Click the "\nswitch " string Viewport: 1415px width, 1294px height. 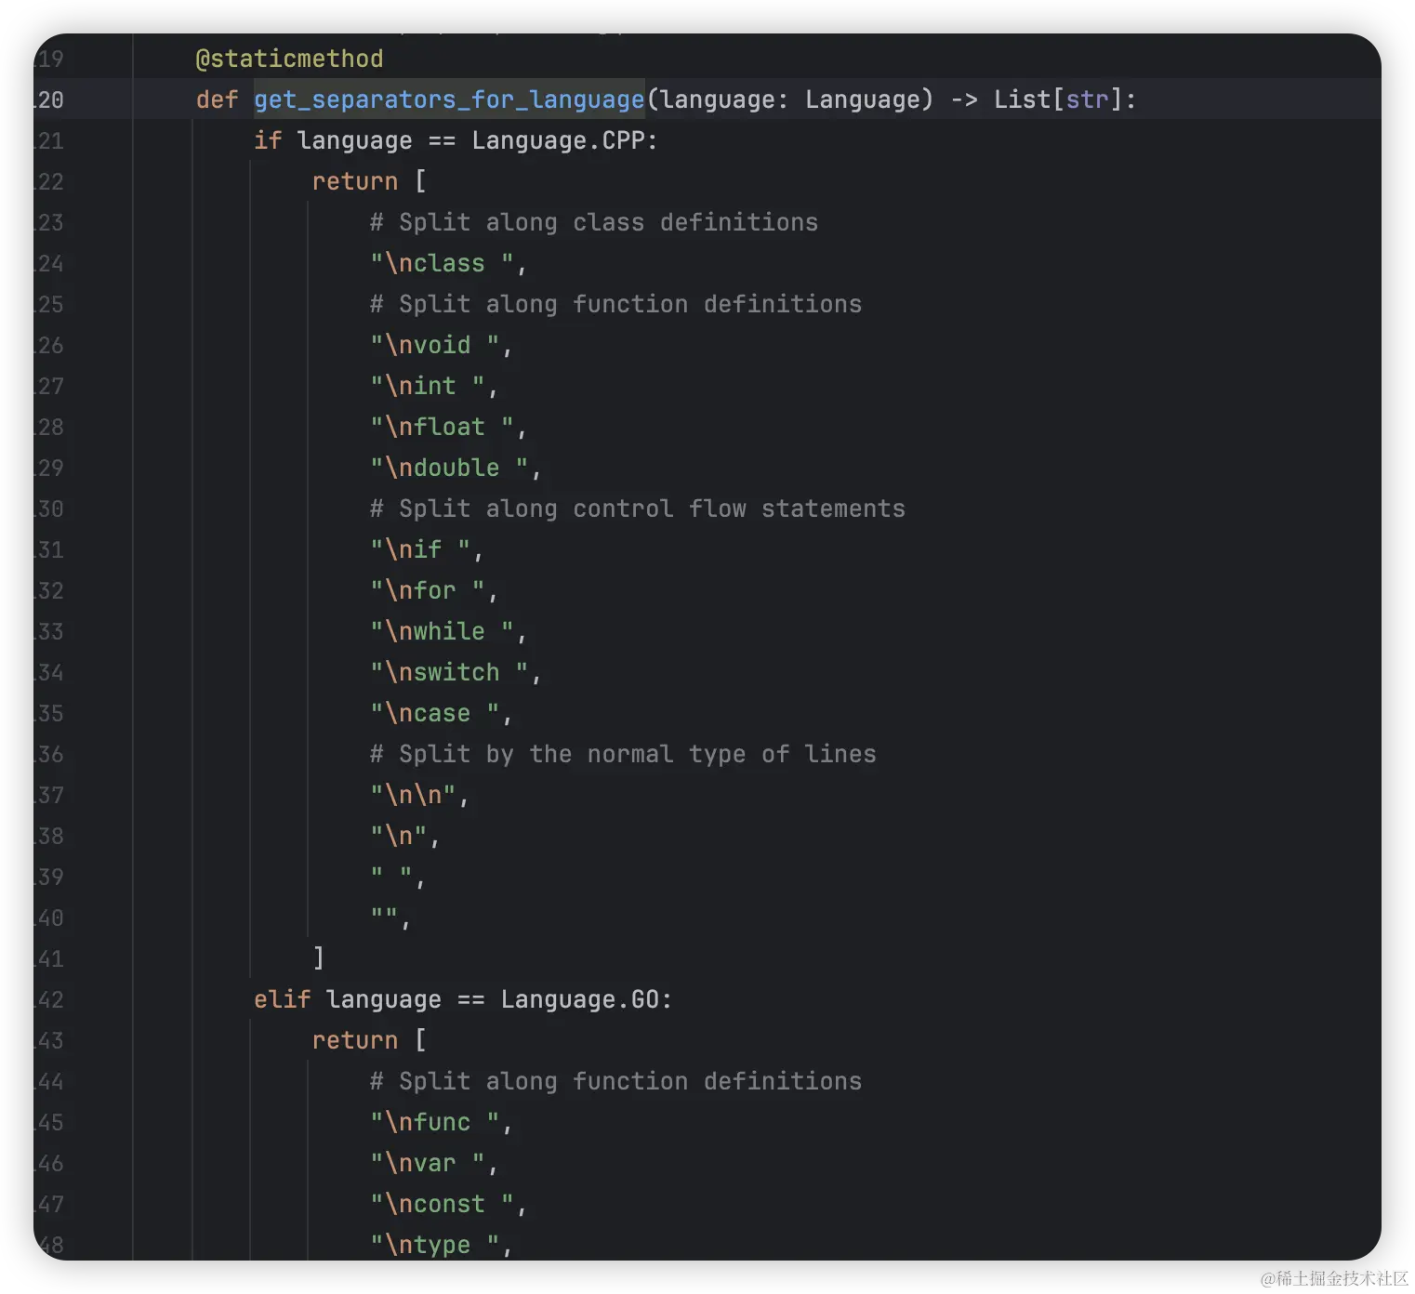449,672
